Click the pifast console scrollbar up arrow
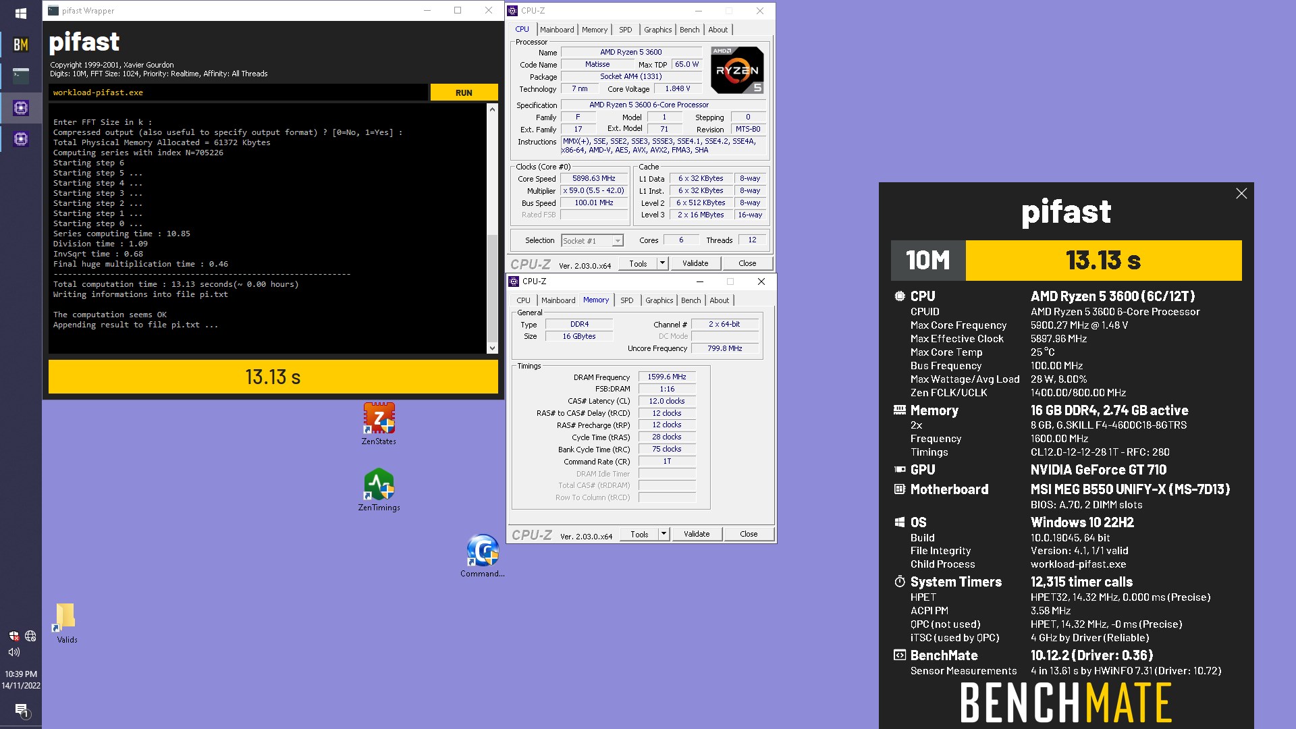The width and height of the screenshot is (1296, 729). [492, 109]
